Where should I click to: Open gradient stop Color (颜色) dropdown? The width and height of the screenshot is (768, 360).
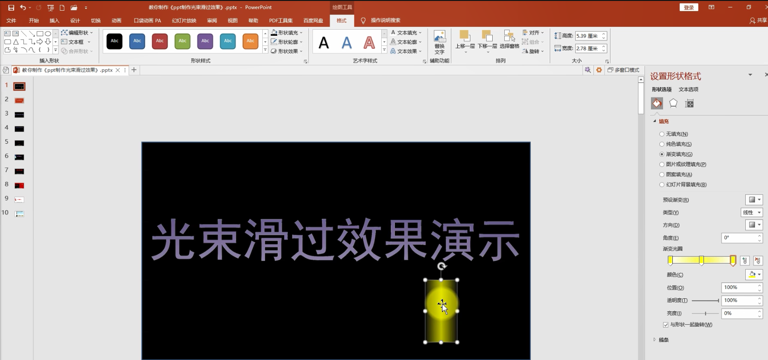754,275
